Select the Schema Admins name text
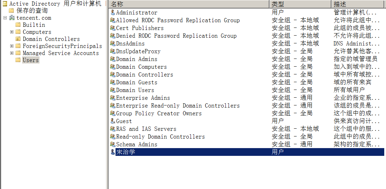 [x=137, y=145]
